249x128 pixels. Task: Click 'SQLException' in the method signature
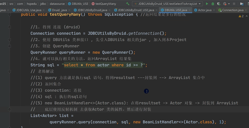[x=119, y=14]
